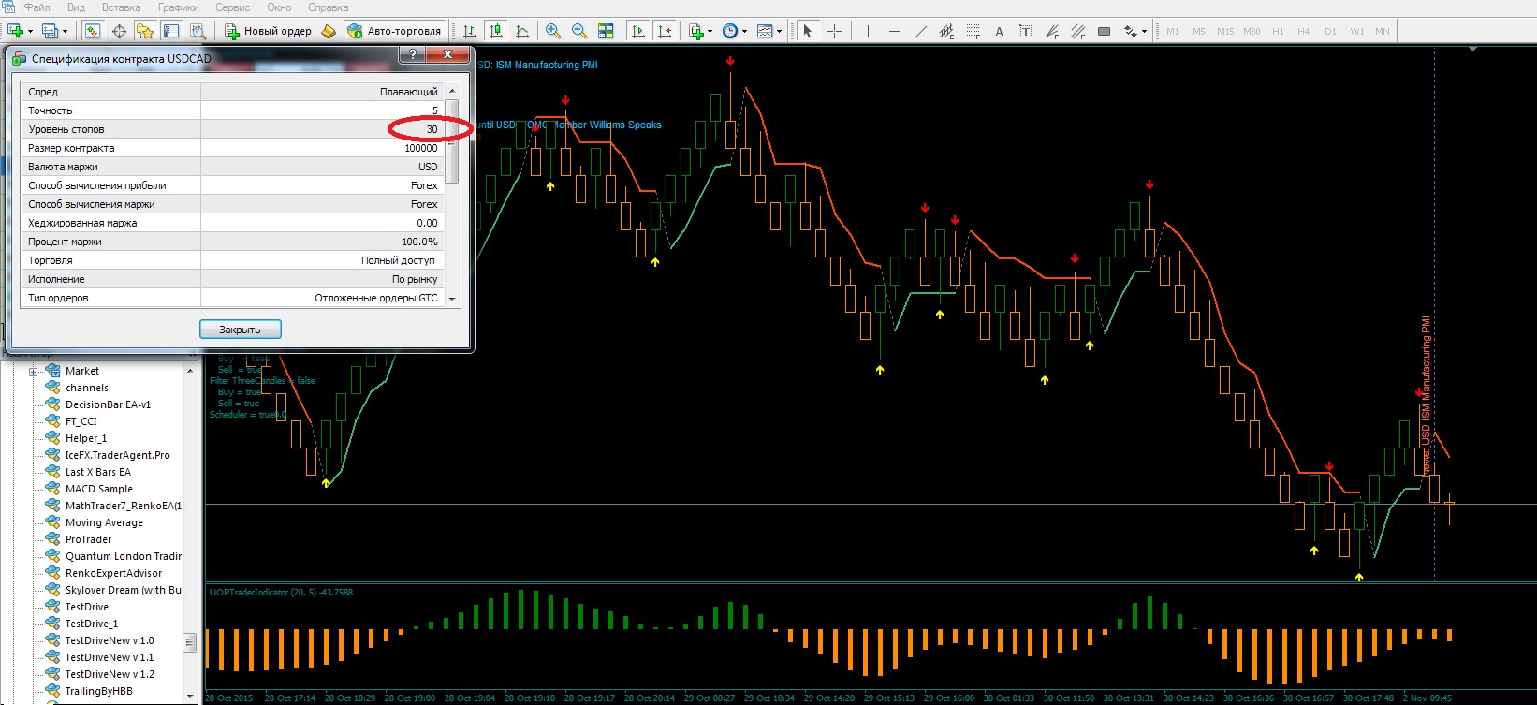Toggle the Авто-торговля button
Screen dimensions: 1537x705
point(394,31)
